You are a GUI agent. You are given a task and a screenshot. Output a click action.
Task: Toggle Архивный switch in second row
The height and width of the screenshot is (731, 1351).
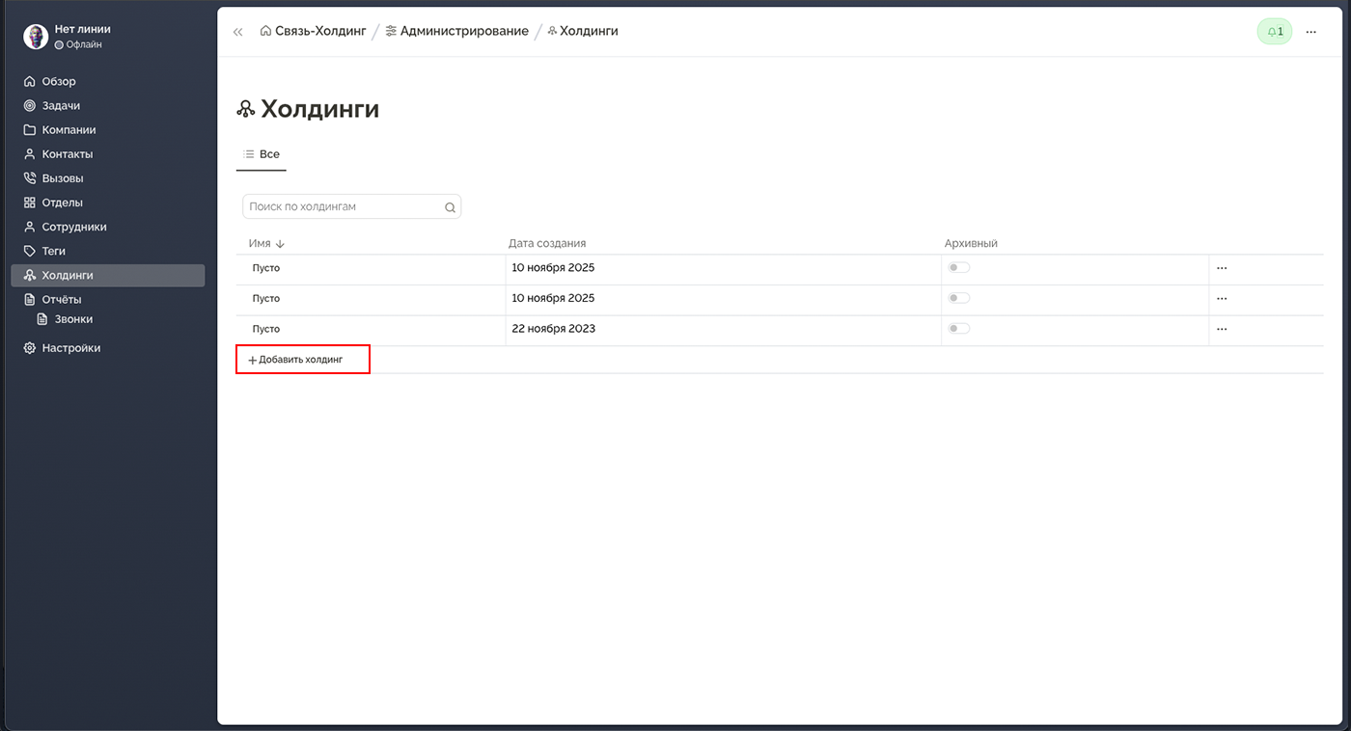[x=958, y=298]
